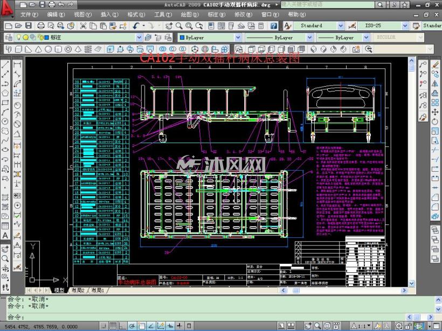
Task: Open the 文件(F) menu
Action: tap(29, 15)
